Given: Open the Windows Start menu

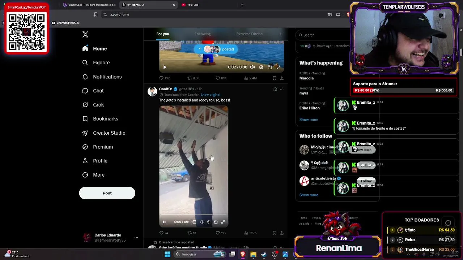Looking at the screenshot, I should (x=167, y=254).
